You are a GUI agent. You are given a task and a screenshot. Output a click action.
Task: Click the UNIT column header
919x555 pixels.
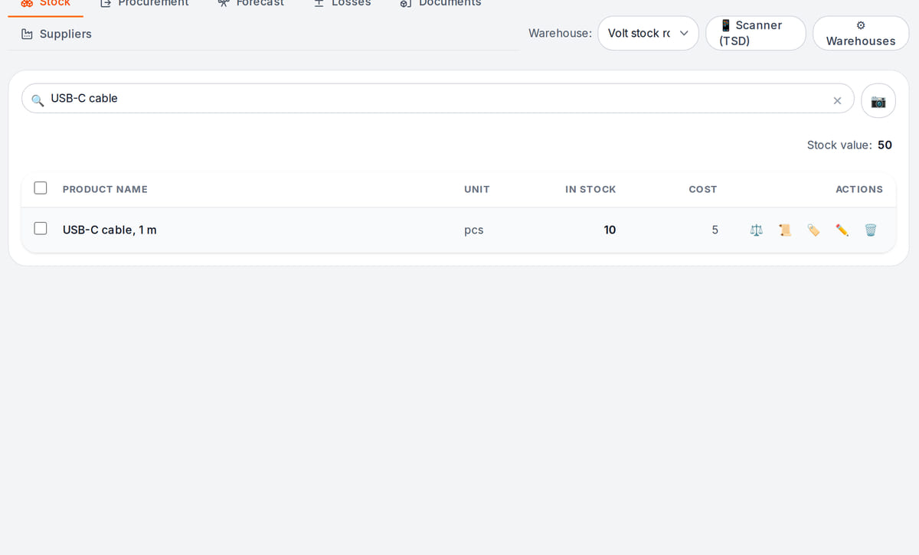(x=476, y=189)
